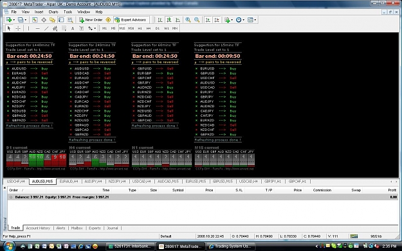Open the New Chart dropdown arrow
402x251 pixels.
(14, 20)
